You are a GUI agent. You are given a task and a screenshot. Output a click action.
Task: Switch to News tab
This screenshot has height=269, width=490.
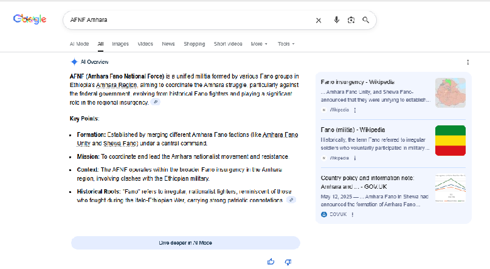(168, 44)
